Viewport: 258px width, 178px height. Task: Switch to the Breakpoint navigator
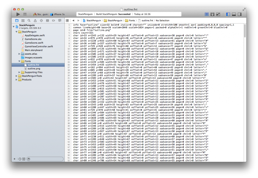(x=53, y=20)
